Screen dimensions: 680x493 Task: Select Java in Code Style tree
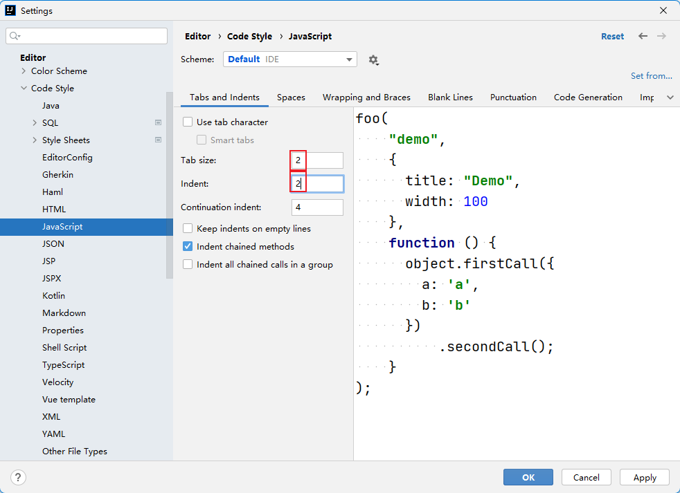tap(51, 105)
